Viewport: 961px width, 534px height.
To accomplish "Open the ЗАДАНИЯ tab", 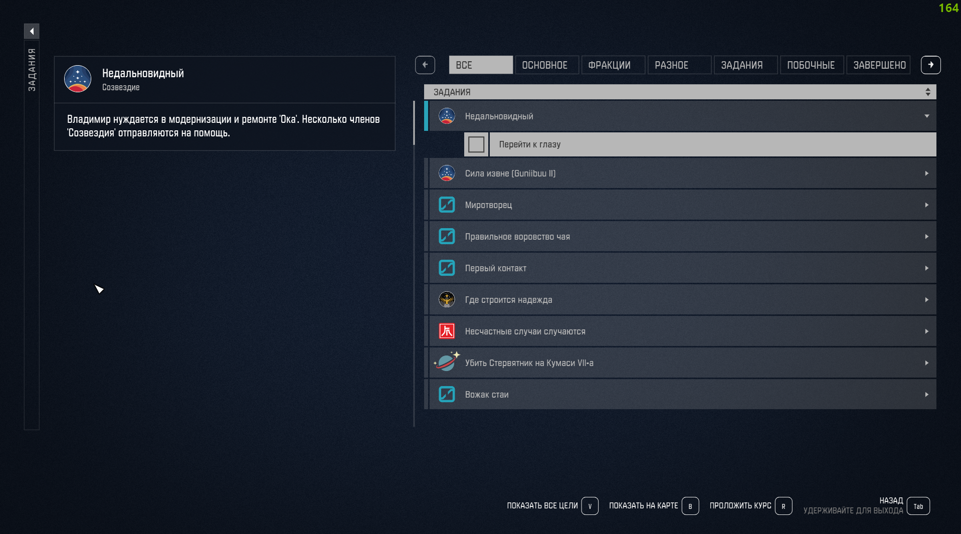I will click(745, 65).
